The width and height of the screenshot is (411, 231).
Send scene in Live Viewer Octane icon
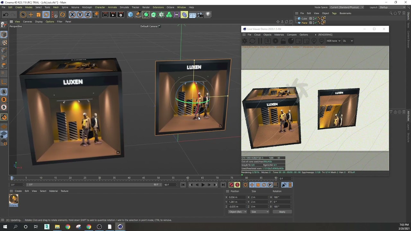(x=245, y=41)
